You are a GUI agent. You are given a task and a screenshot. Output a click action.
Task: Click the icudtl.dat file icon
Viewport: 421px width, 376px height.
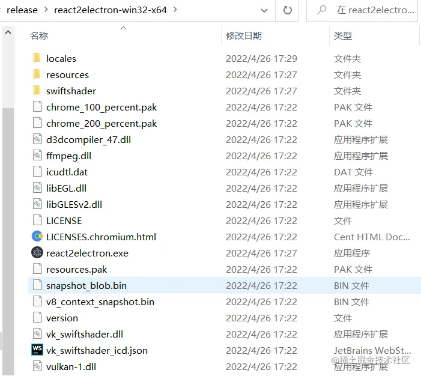[x=37, y=171]
